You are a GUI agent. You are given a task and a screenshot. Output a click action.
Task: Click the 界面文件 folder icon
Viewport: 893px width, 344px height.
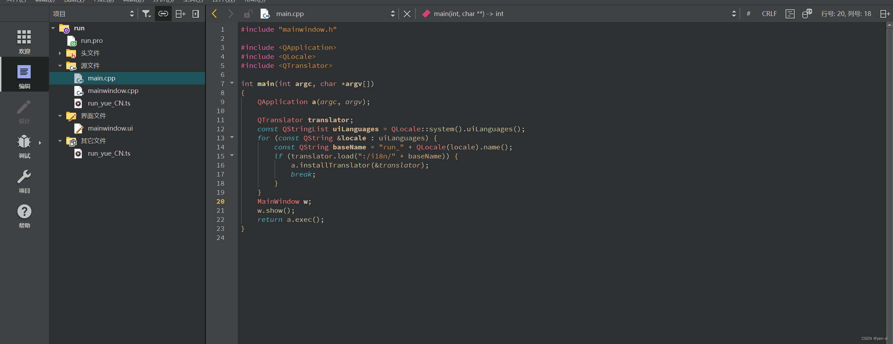point(71,116)
